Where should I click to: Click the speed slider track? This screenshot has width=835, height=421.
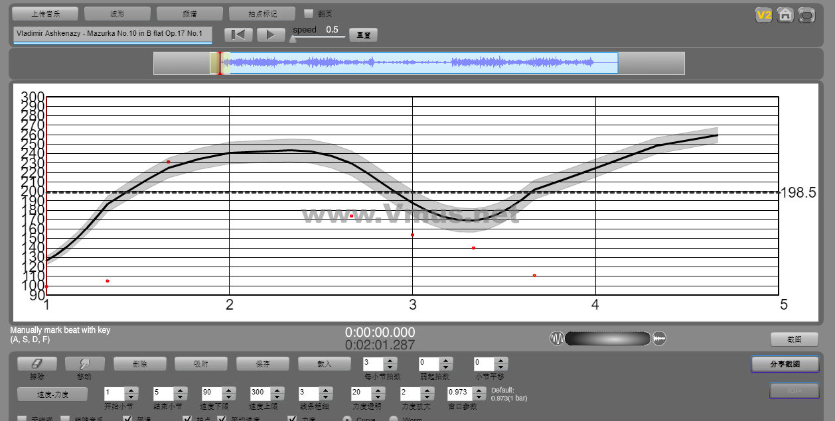click(319, 37)
